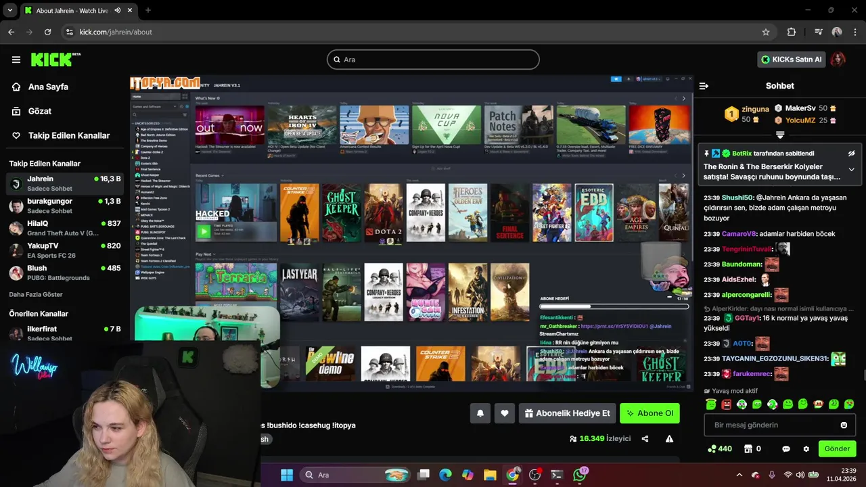866x487 pixels.
Task: Share the stream via share icon
Action: pos(645,438)
